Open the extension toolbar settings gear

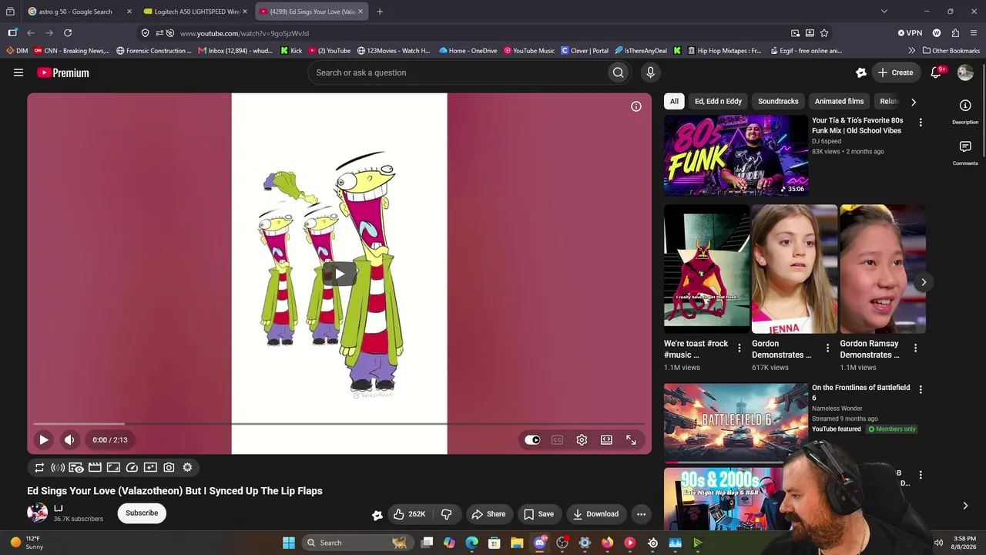[x=187, y=467]
